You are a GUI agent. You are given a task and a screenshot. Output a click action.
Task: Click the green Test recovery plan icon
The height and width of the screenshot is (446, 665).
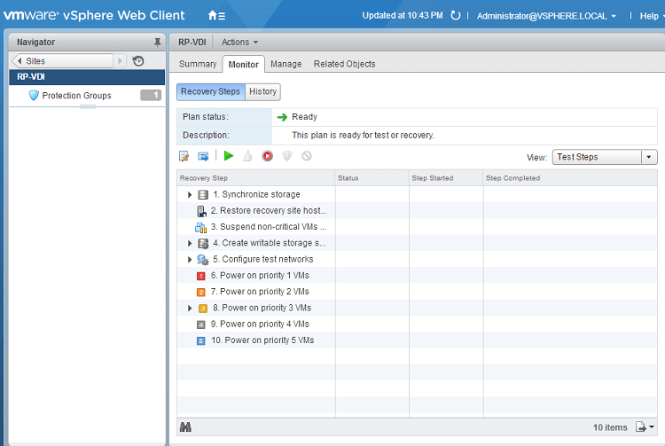tap(229, 156)
